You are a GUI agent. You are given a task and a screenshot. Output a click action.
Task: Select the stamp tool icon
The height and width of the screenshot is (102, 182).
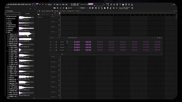(x=66, y=8)
